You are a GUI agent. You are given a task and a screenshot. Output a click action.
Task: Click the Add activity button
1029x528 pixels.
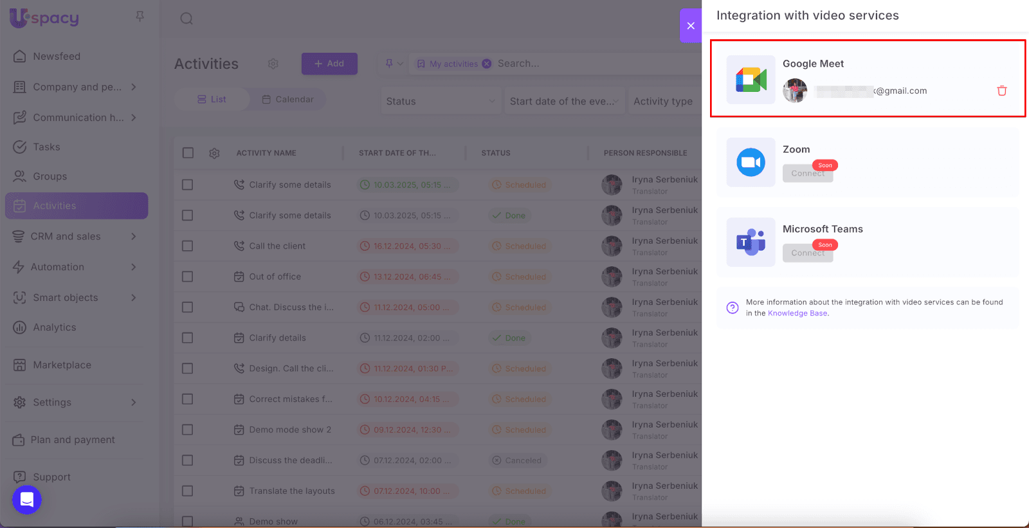coord(329,64)
